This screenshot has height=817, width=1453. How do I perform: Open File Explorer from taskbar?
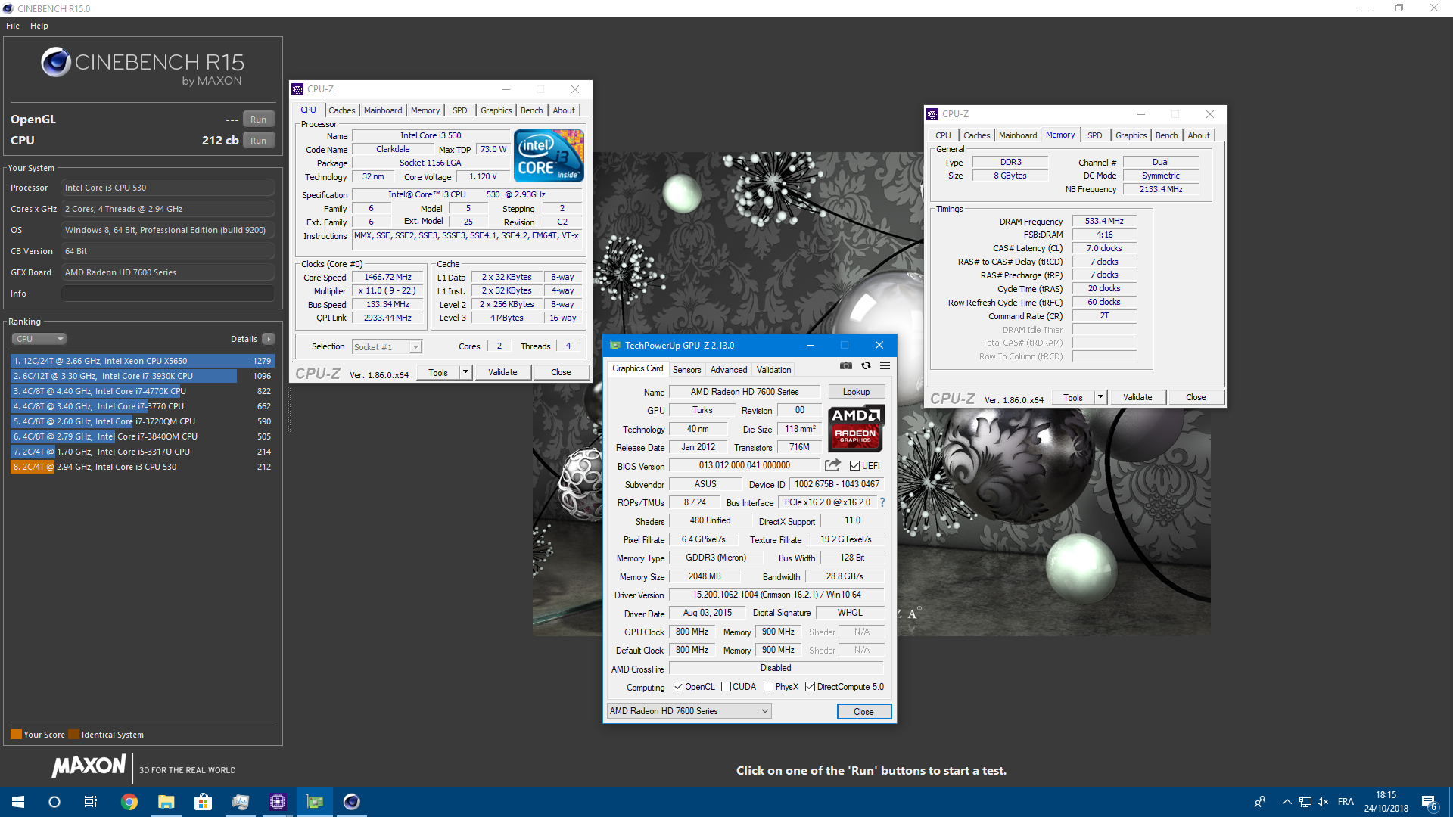point(166,802)
